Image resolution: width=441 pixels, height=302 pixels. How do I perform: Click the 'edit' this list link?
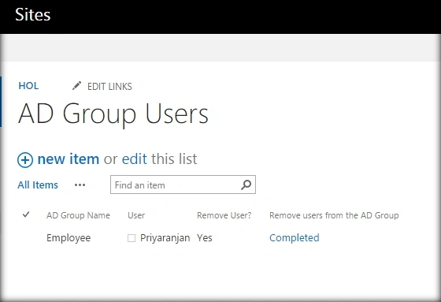[x=134, y=159]
